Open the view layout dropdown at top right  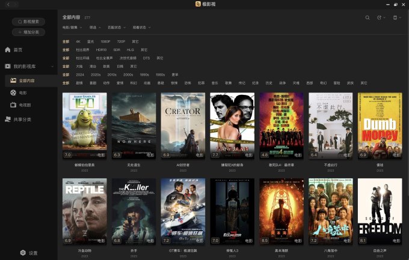[x=397, y=18]
